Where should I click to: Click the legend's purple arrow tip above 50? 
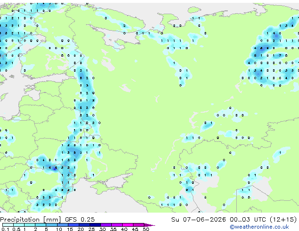[149, 225]
